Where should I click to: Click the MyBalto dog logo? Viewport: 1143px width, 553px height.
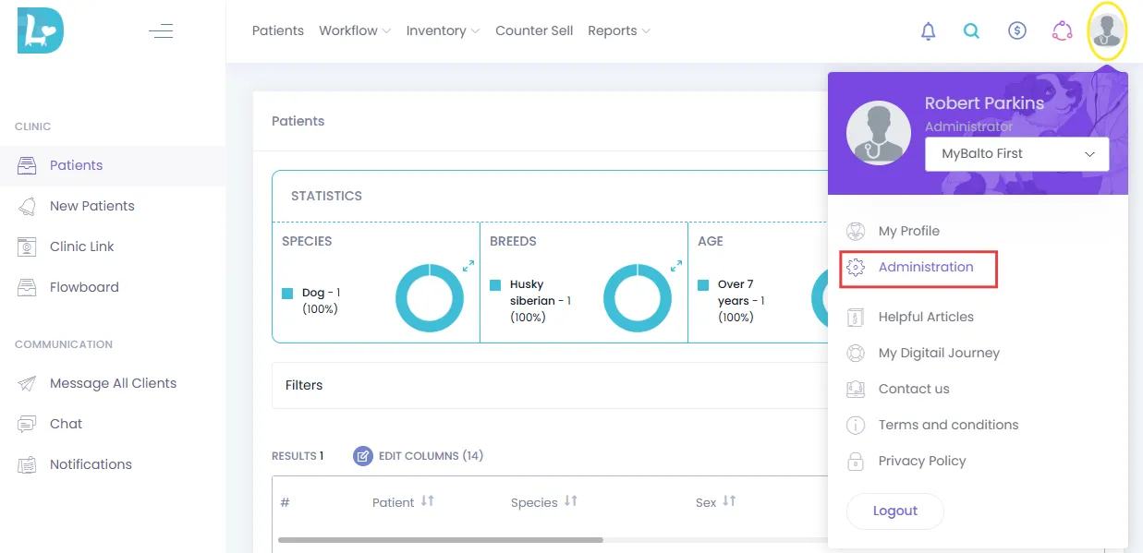tap(41, 30)
